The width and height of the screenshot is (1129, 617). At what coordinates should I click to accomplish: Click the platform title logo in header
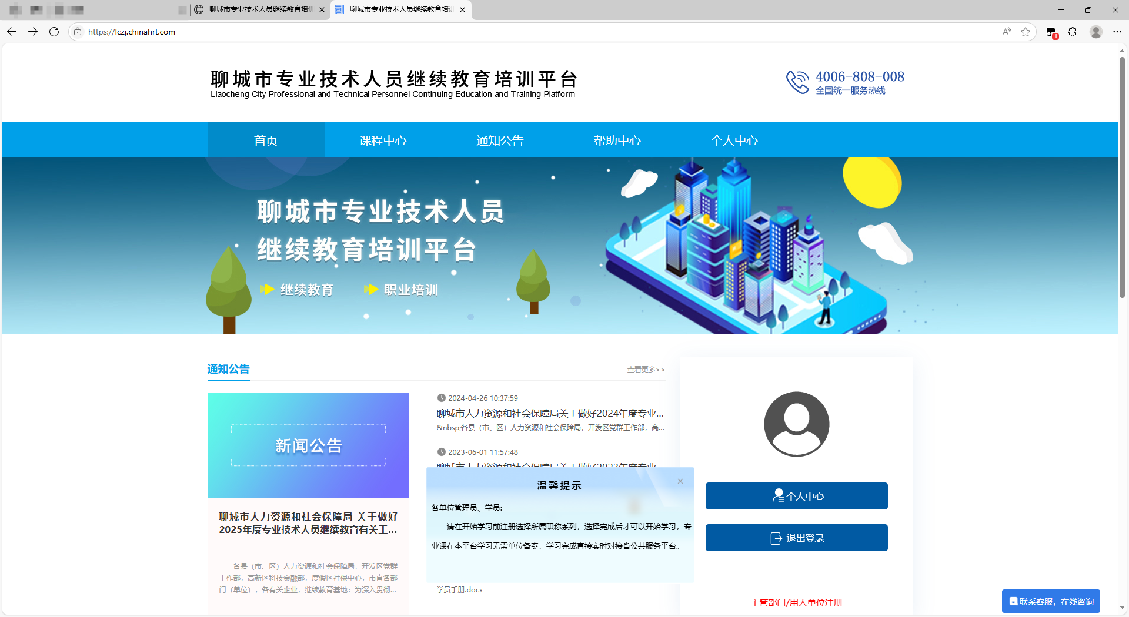pyautogui.click(x=393, y=83)
